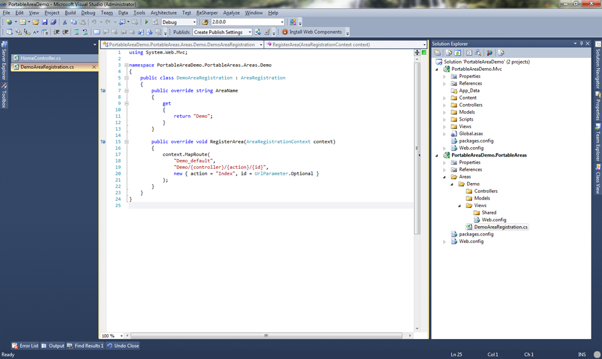Image resolution: width=602 pixels, height=359 pixels.
Task: Save the current file with the floppy disk icon
Action: coord(45,22)
